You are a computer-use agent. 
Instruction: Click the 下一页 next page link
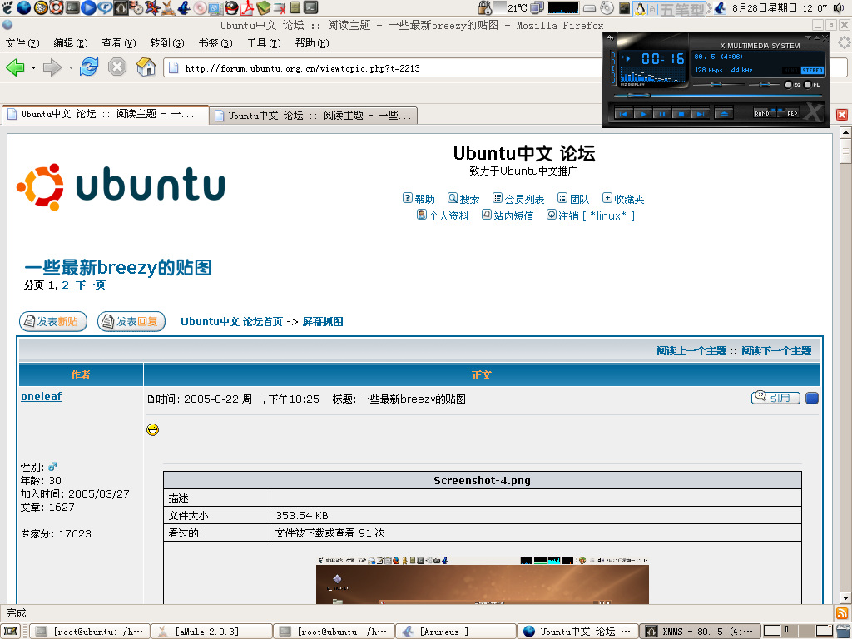coord(90,285)
